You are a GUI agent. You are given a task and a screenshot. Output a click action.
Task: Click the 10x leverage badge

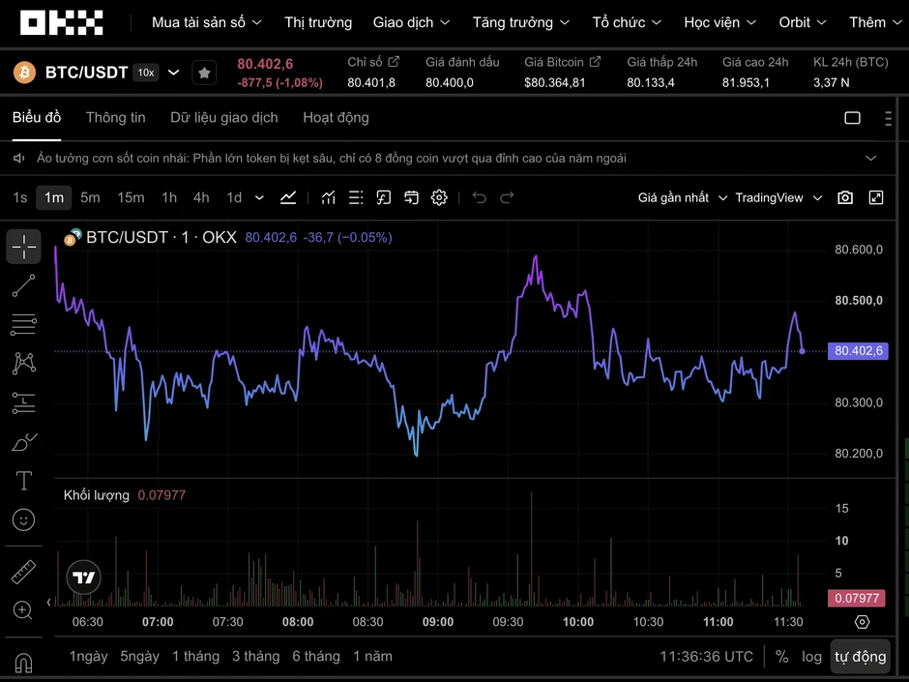click(x=145, y=73)
